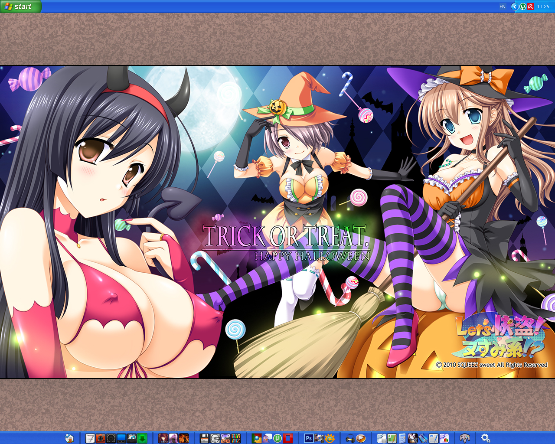The width and height of the screenshot is (555, 444).
Task: Launch uTorrent from the bottom dock
Action: tap(277, 438)
